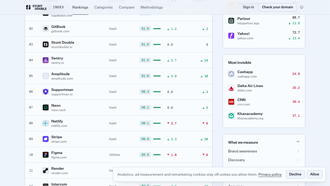This screenshot has height=186, width=330.
Task: Open What we measure arrow
Action: click(x=298, y=142)
